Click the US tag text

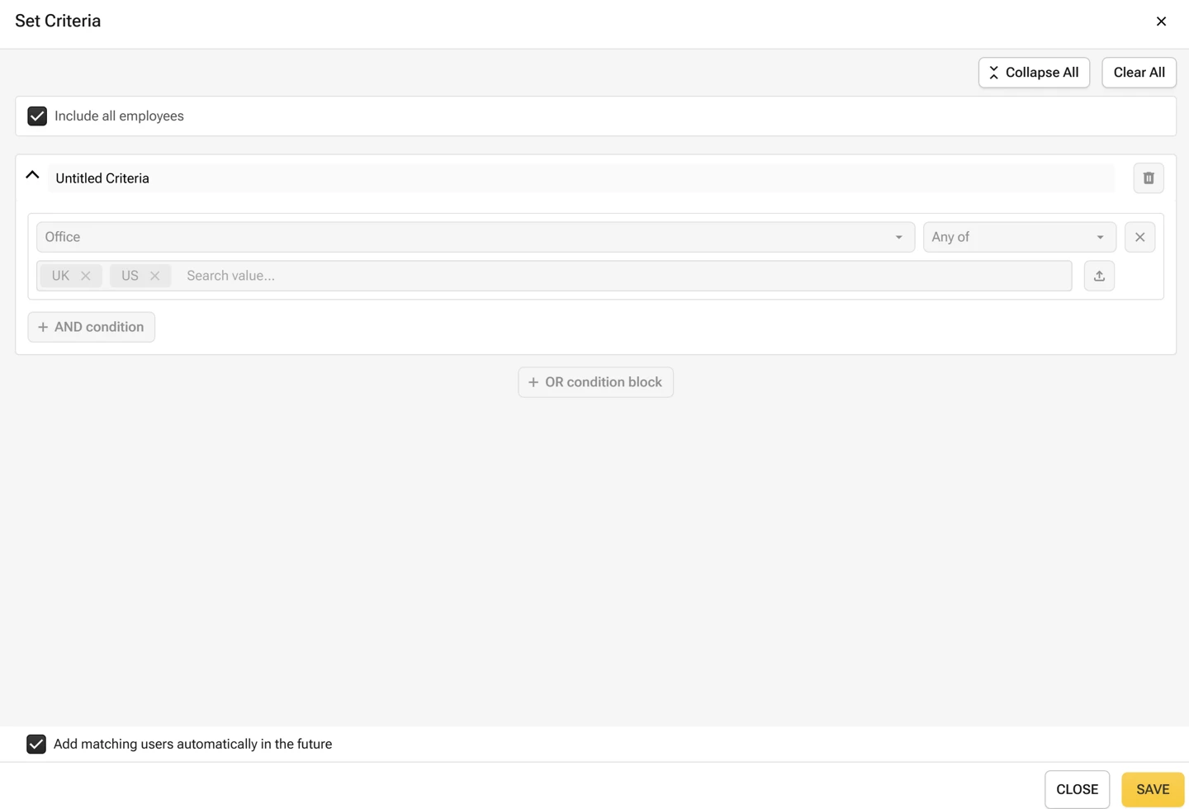click(130, 276)
